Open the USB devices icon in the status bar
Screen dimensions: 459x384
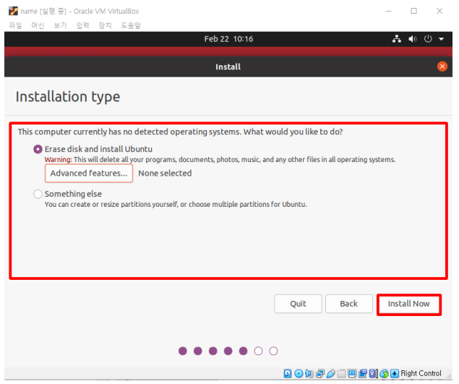coord(331,373)
